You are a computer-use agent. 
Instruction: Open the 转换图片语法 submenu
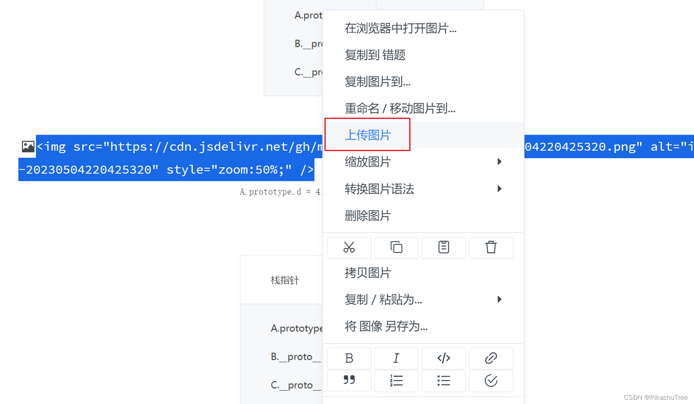click(499, 189)
